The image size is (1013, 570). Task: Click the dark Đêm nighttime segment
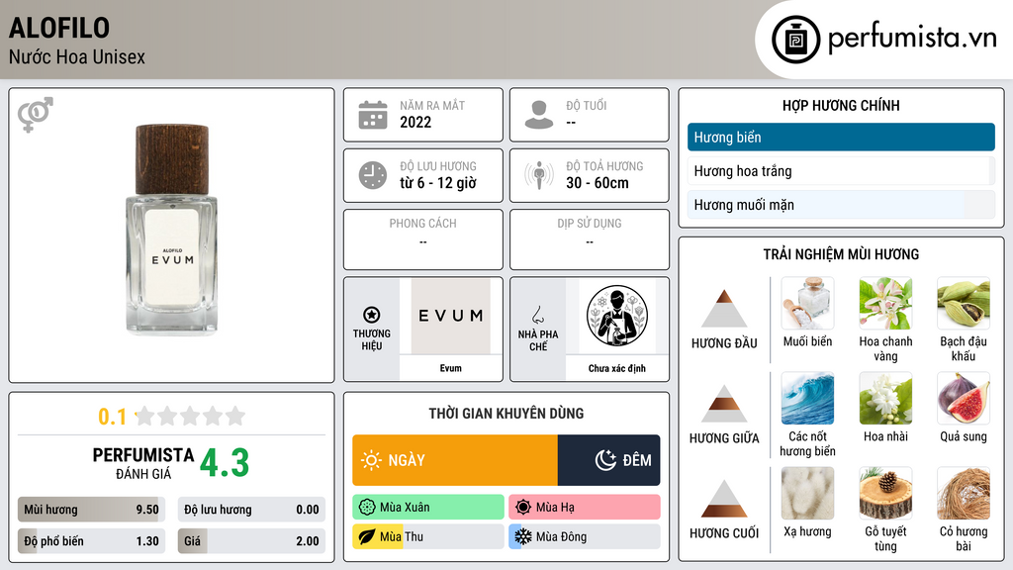[608, 460]
